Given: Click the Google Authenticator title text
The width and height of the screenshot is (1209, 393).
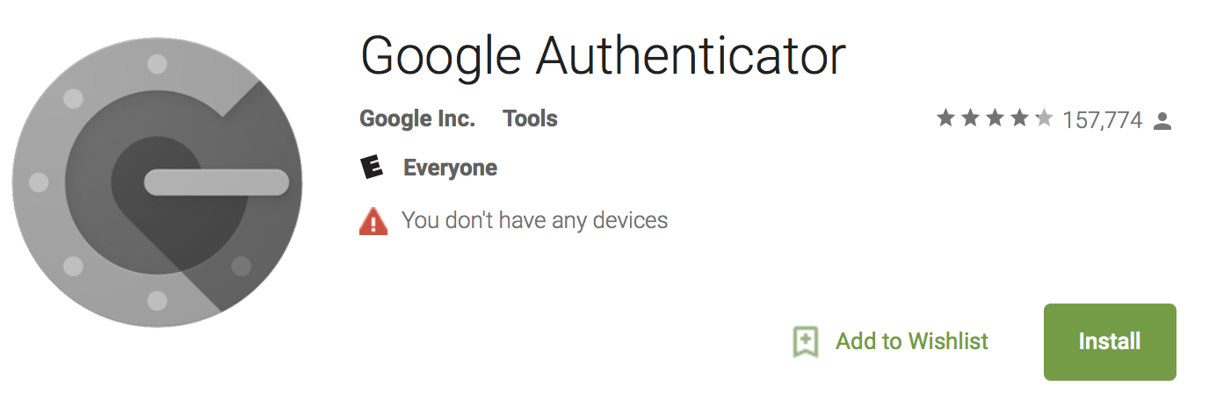Looking at the screenshot, I should pos(603,56).
